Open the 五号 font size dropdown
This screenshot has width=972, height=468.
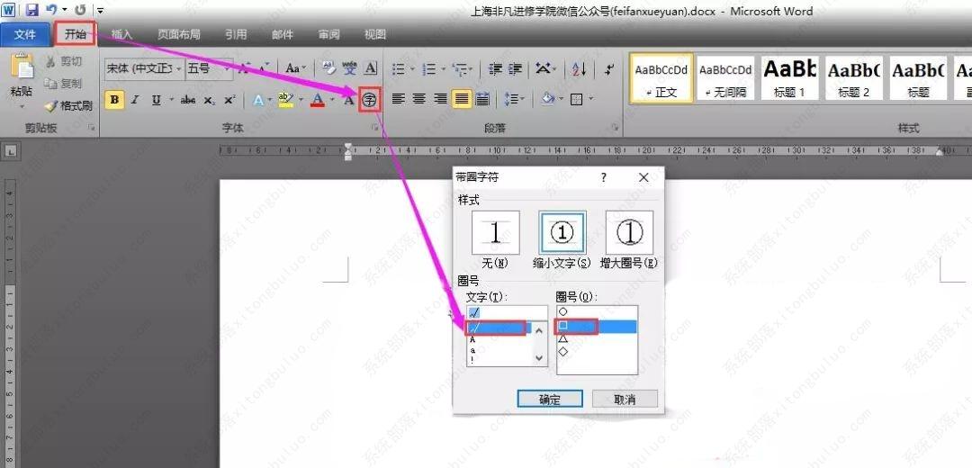pos(228,68)
